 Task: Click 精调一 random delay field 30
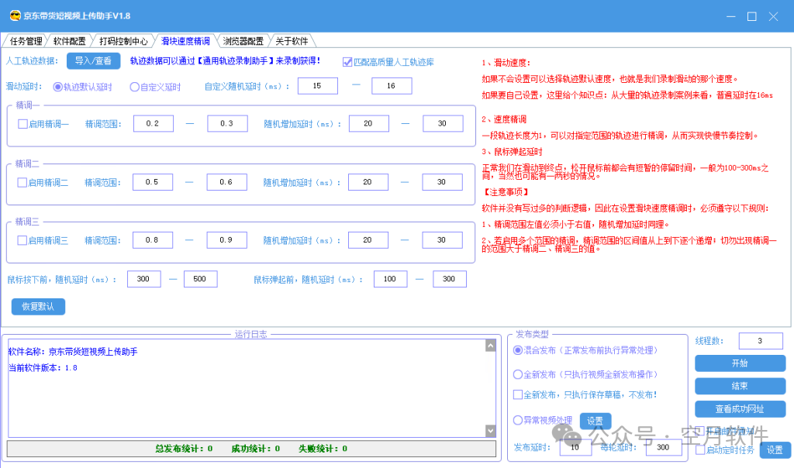pos(443,123)
